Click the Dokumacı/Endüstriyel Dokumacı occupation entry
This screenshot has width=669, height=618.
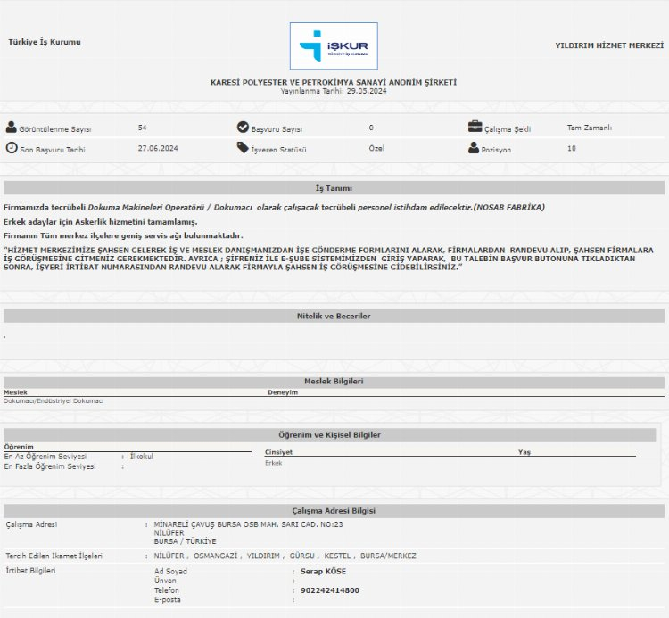[x=54, y=401]
